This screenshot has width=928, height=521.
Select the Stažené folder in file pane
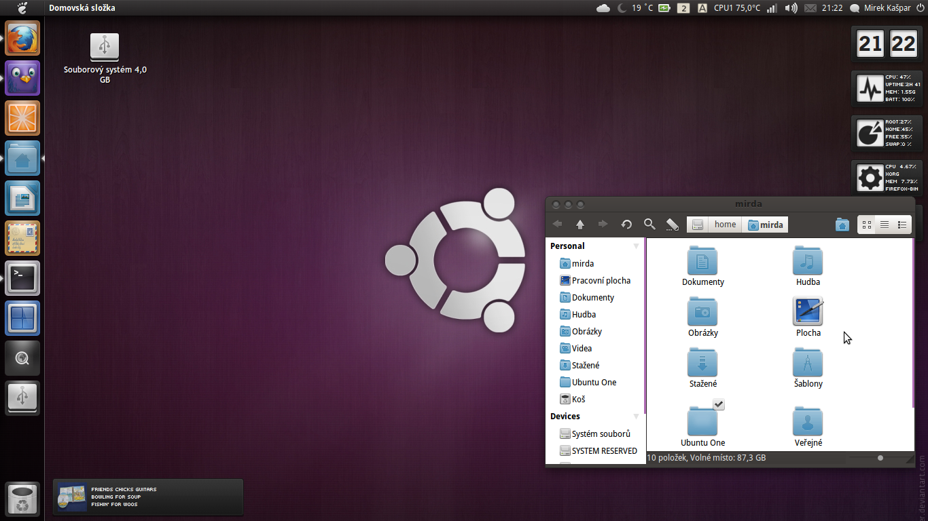(x=702, y=363)
